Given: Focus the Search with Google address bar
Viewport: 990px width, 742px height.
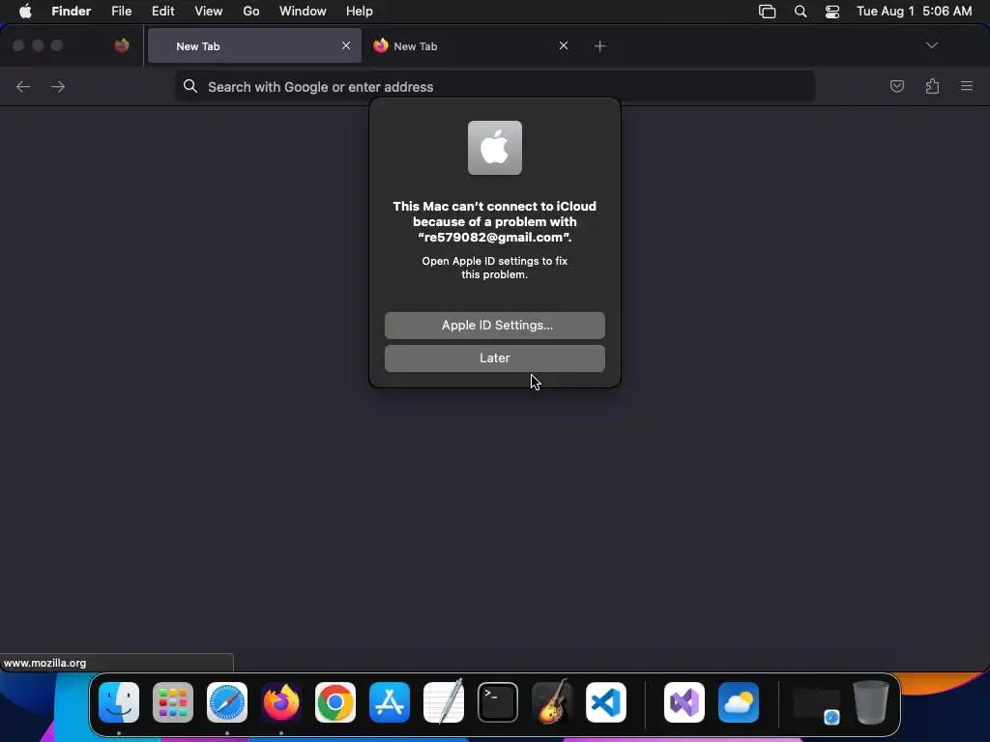Looking at the screenshot, I should 494,86.
